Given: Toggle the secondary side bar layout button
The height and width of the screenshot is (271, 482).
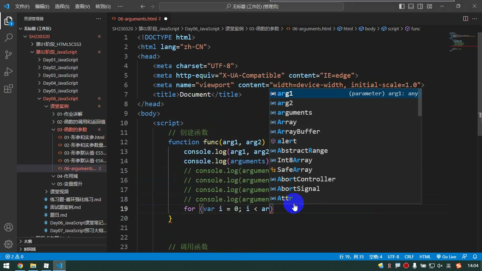Looking at the screenshot, I should pos(420,6).
